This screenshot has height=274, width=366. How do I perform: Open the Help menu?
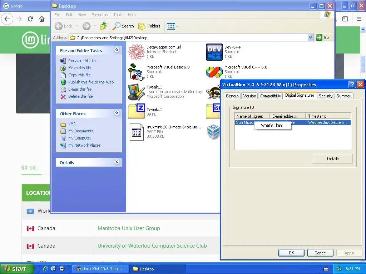click(132, 15)
